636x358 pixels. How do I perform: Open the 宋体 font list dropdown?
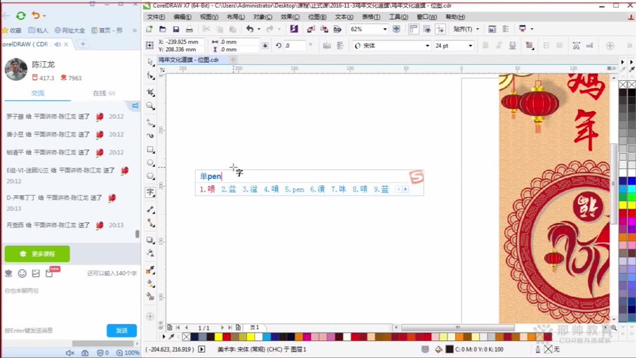point(426,45)
